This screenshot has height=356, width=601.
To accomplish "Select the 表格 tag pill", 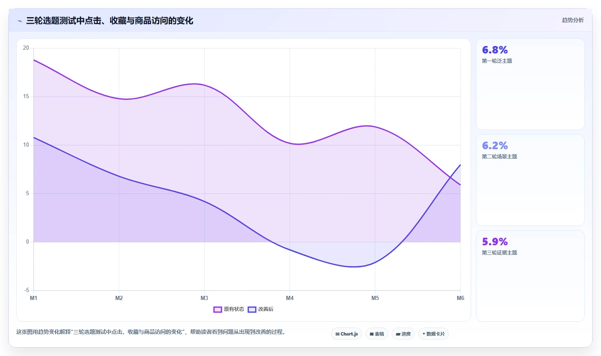I will click(x=377, y=334).
